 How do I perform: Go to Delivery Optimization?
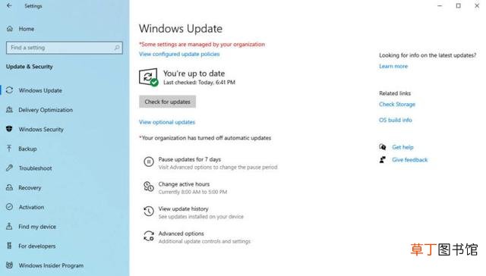(x=46, y=110)
